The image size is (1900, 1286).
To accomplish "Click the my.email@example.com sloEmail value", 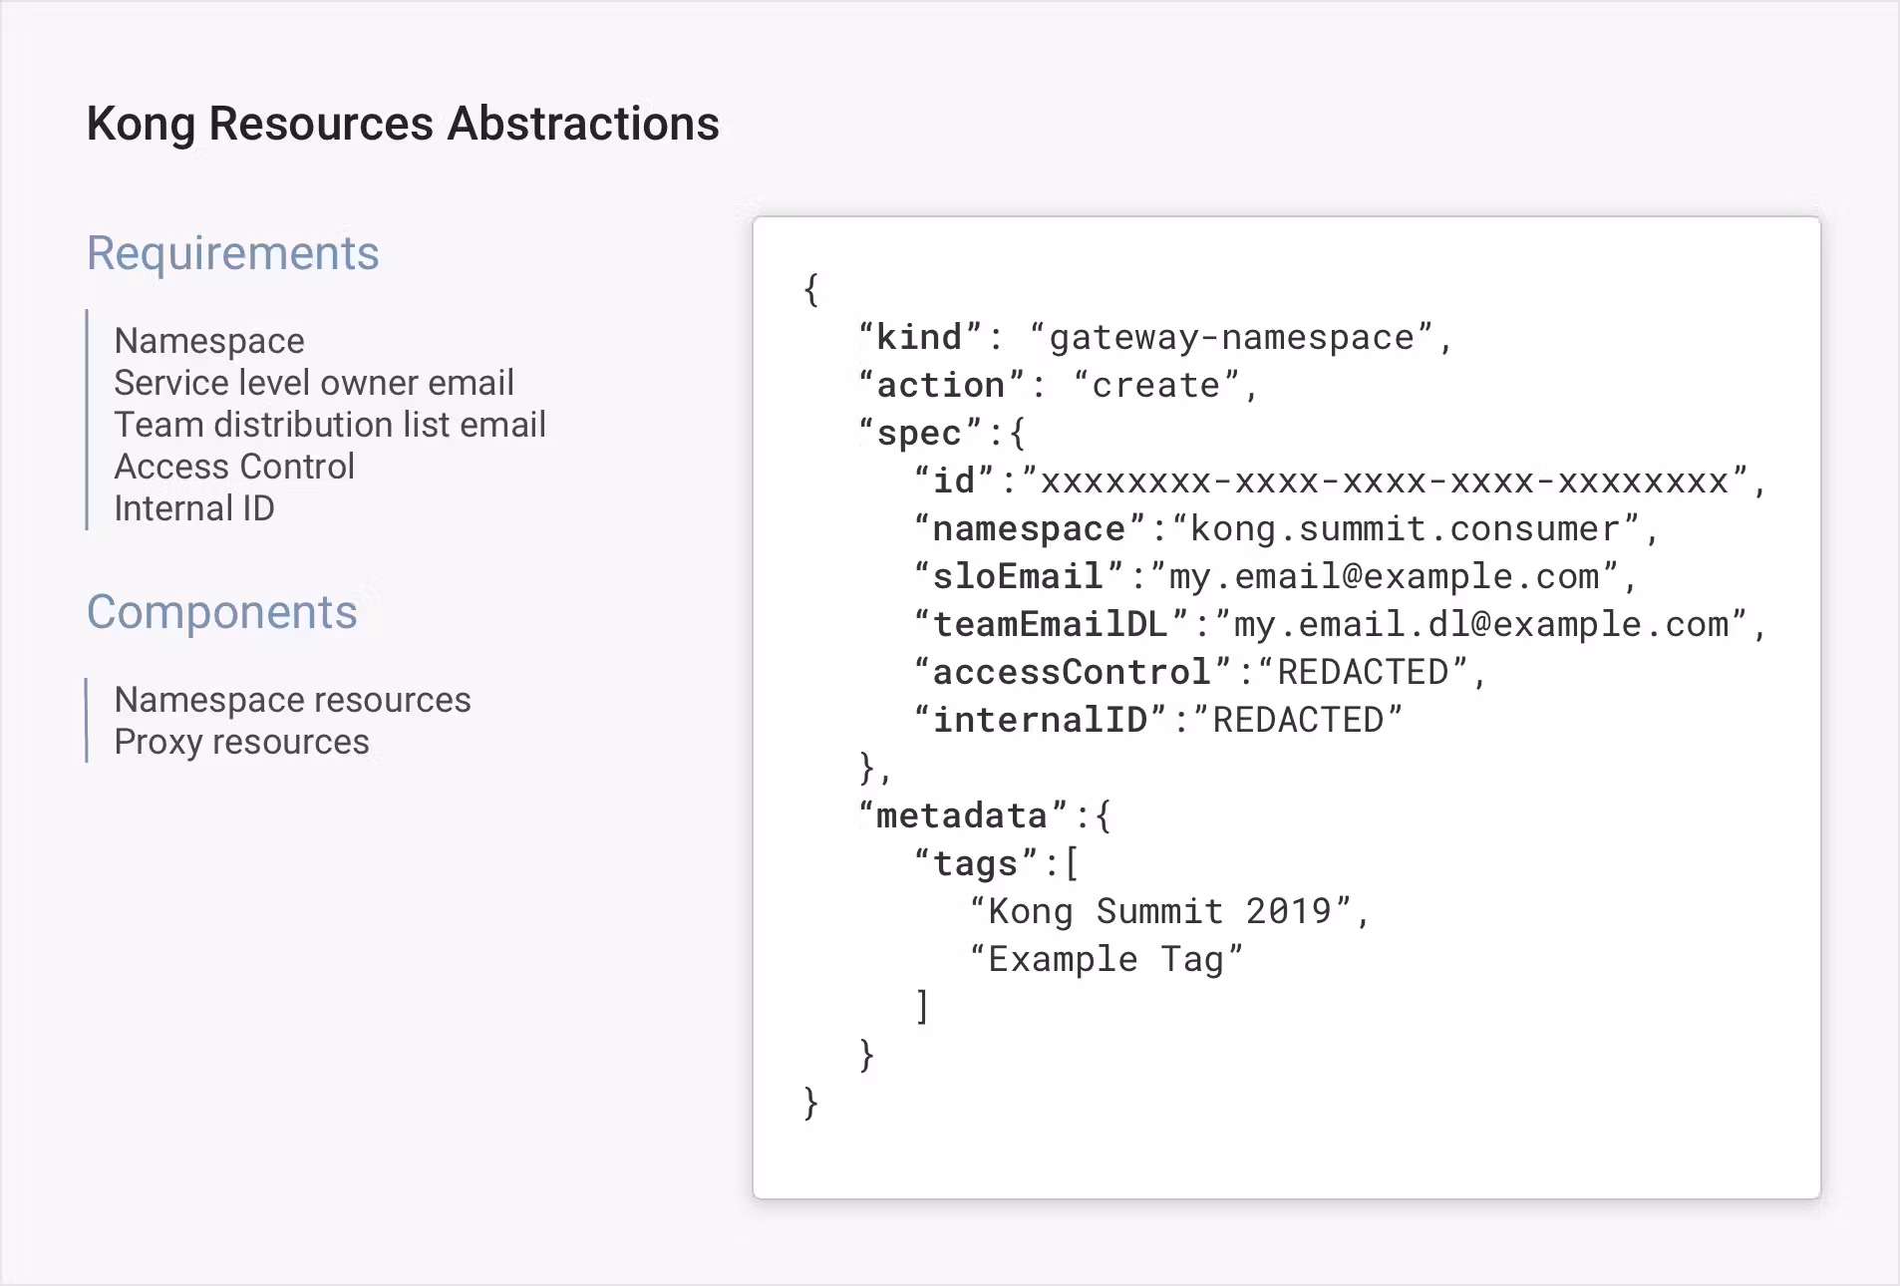I will tap(1384, 577).
